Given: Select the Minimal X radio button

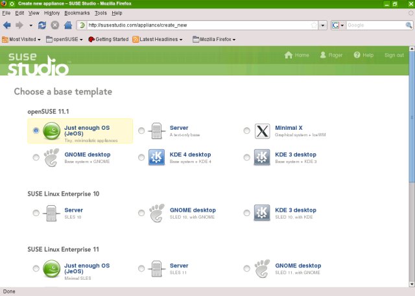Looking at the screenshot, I should [x=246, y=130].
